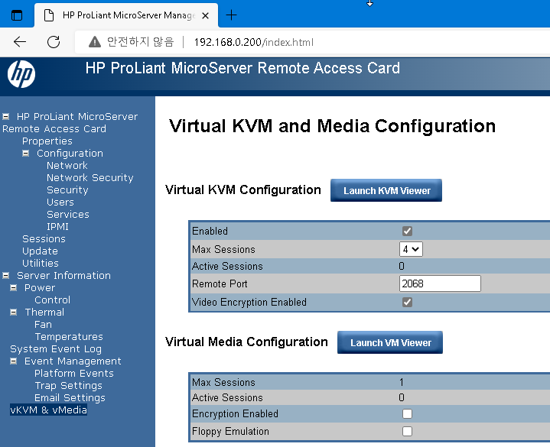Screen dimensions: 550x447
Task: Select the HP ProLiant MicroServer Manager tab
Action: pyautogui.click(x=126, y=15)
